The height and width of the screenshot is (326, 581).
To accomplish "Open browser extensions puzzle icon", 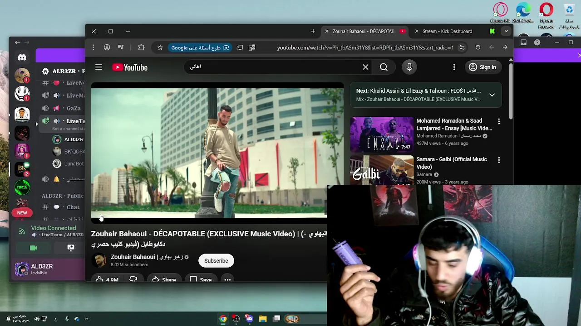I will 141,48.
